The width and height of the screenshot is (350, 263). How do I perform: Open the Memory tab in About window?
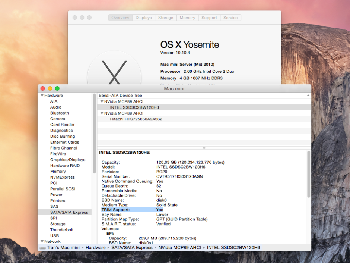(x=188, y=18)
